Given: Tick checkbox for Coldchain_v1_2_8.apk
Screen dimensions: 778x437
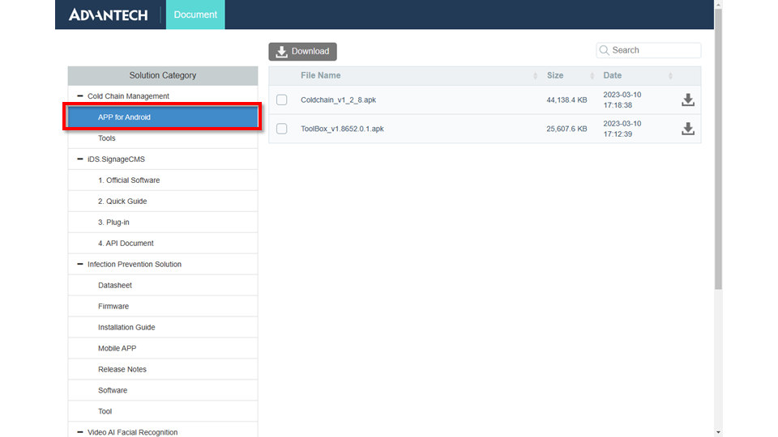Looking at the screenshot, I should pos(282,100).
